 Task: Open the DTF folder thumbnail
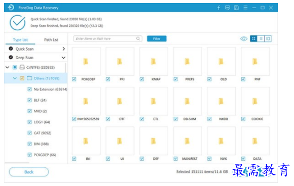tap(120, 101)
